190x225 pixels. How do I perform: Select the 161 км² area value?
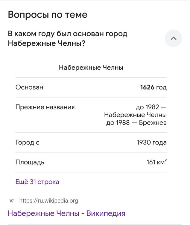click(x=156, y=162)
